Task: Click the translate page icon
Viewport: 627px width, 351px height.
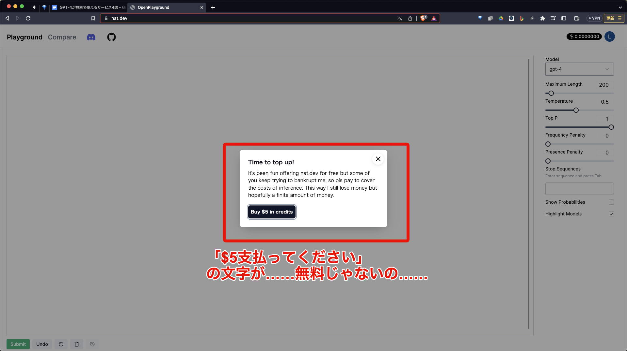Action: (400, 18)
